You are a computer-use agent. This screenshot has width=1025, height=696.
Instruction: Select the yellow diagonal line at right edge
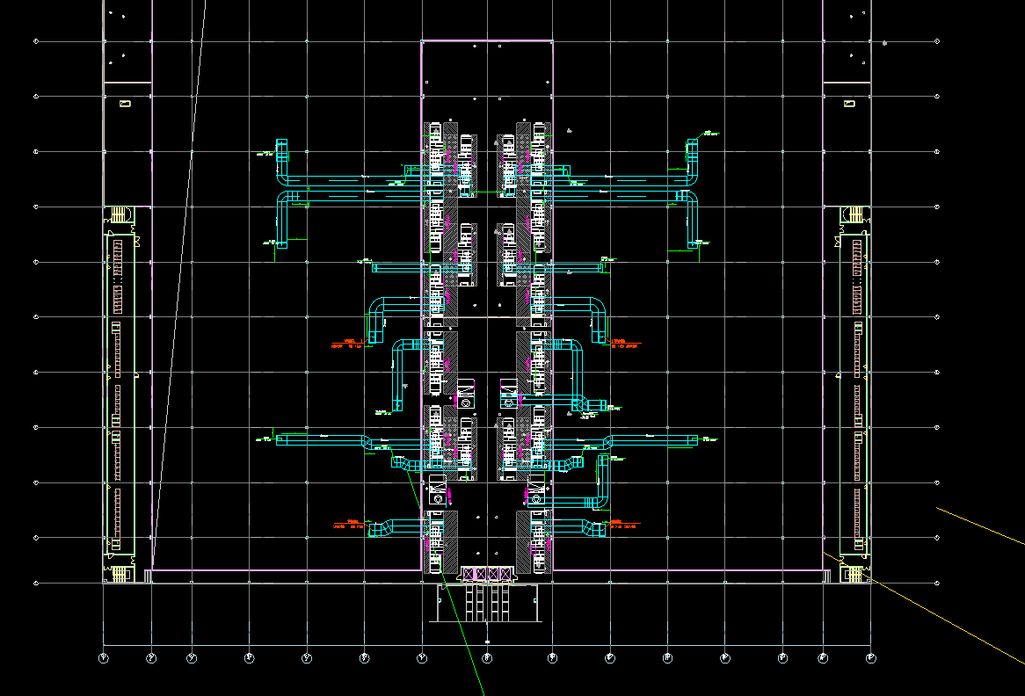pos(980,526)
